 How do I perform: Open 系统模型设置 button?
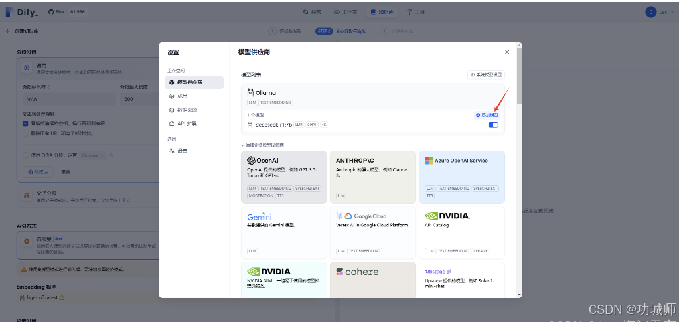[x=486, y=75]
